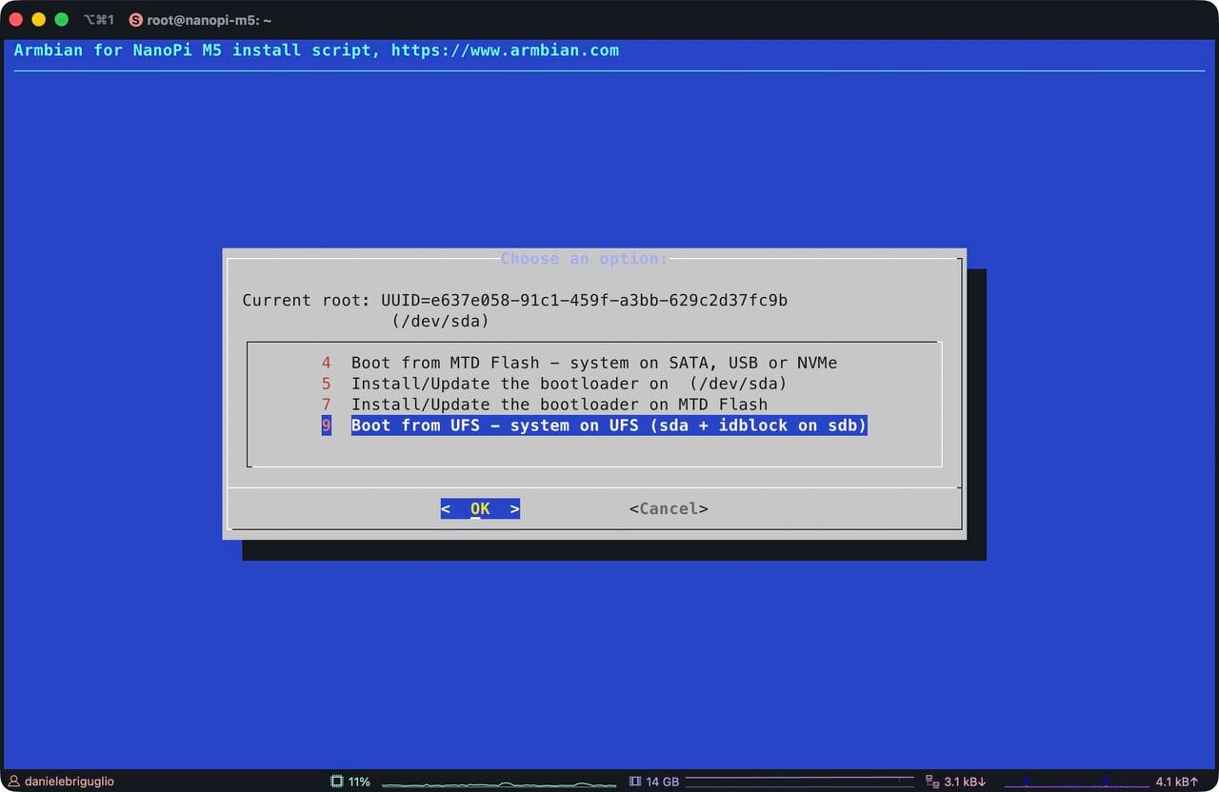Click the yellow minimize window button

click(38, 20)
